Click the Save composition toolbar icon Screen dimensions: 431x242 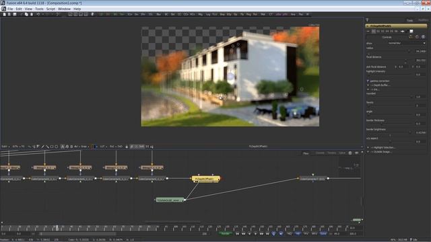[x=15, y=14]
